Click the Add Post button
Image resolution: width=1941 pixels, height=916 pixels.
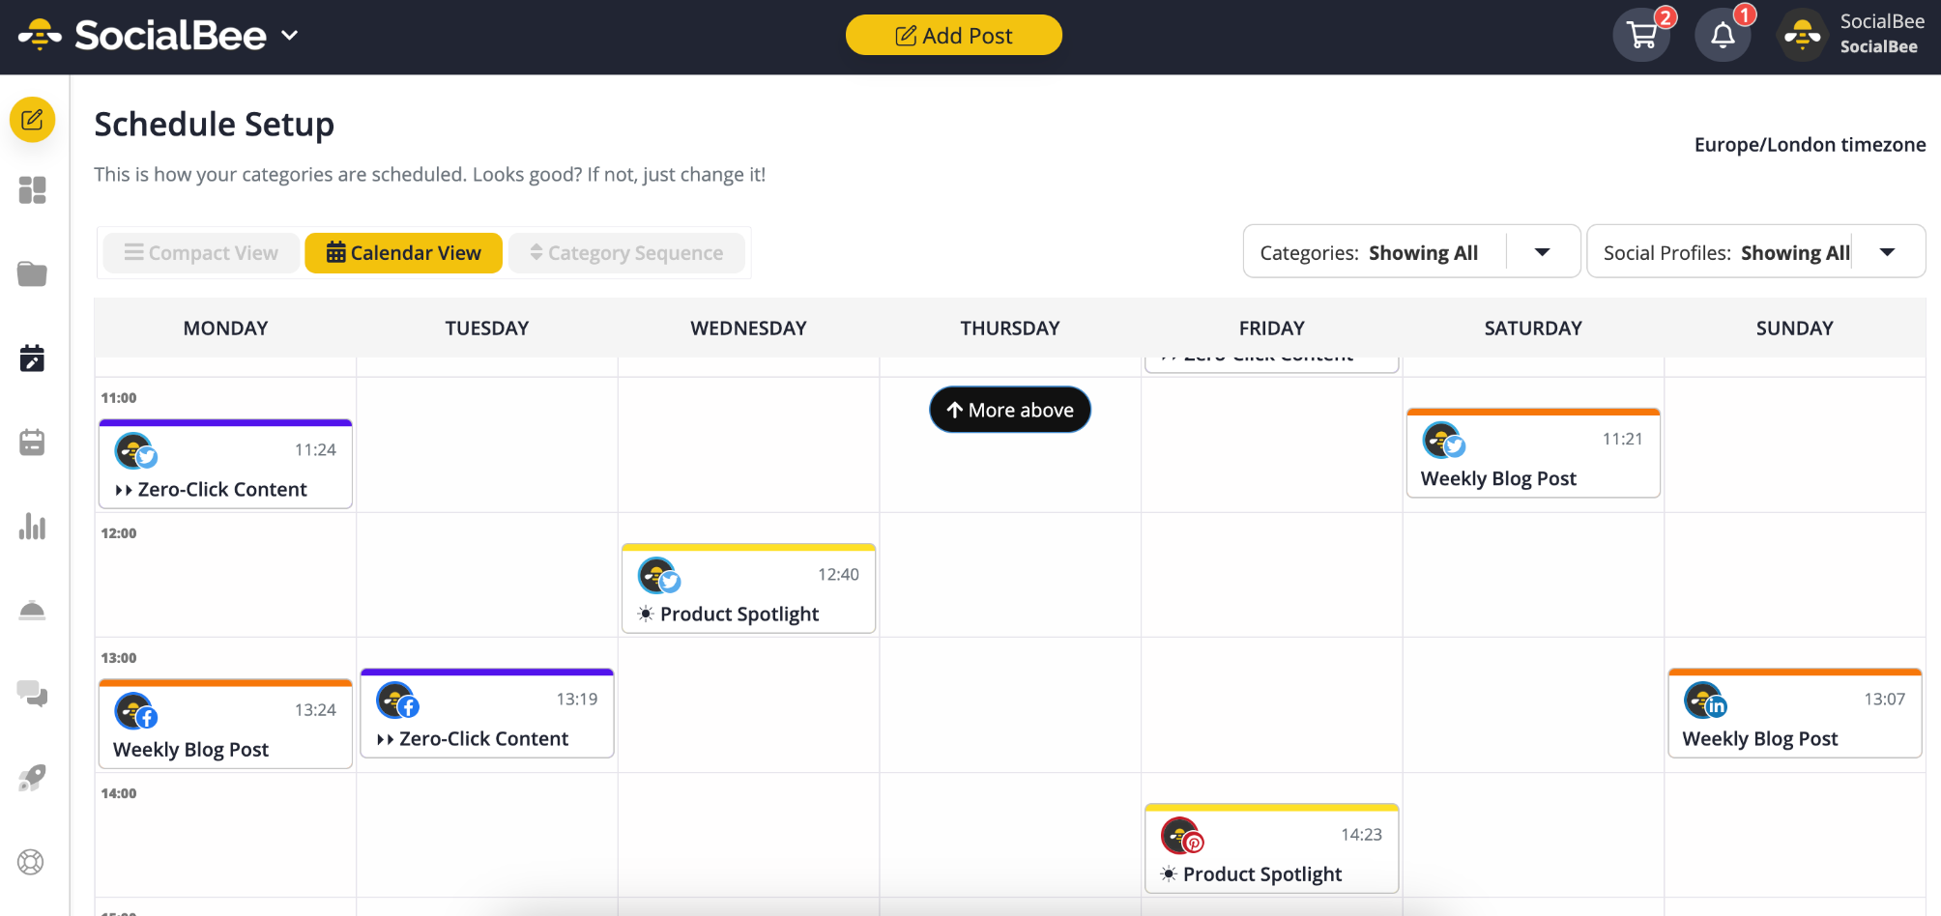[953, 36]
